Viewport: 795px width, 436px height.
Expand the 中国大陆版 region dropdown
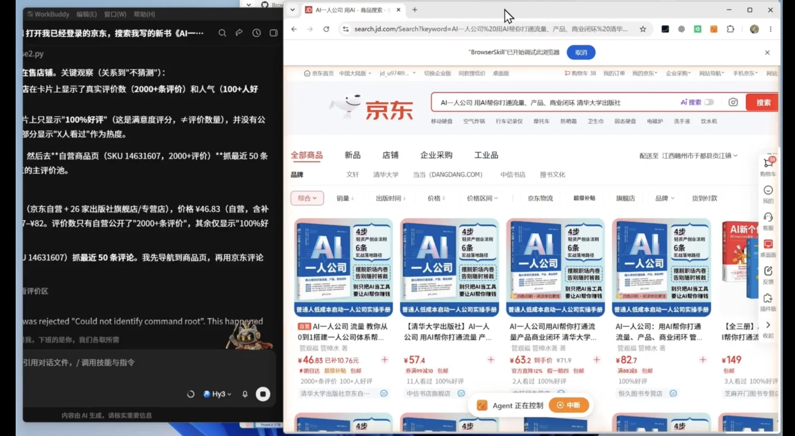[x=355, y=73]
